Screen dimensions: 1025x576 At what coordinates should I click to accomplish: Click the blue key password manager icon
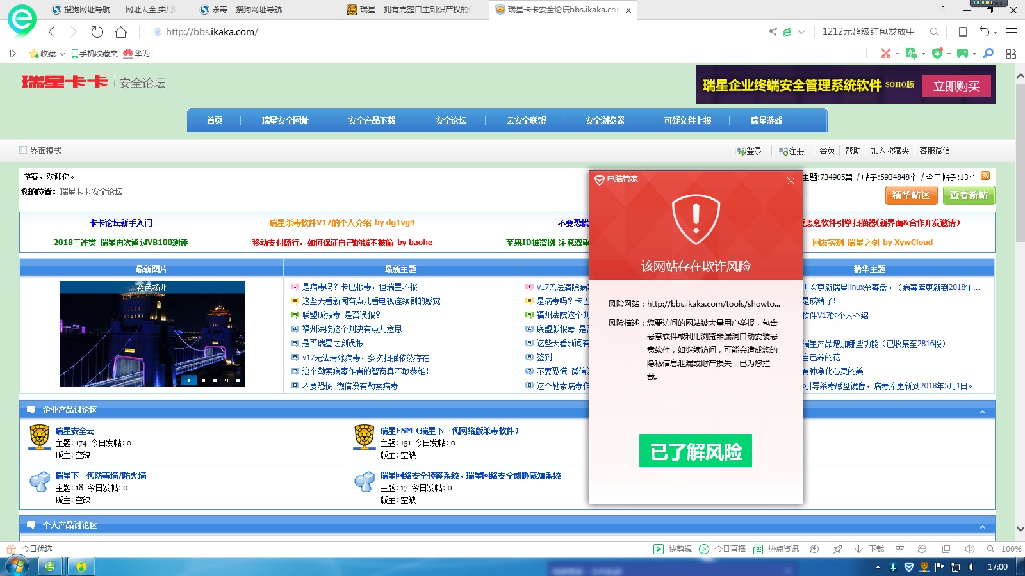point(988,53)
